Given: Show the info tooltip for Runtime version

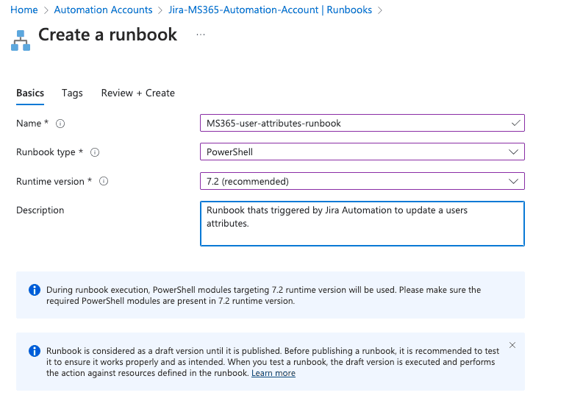Looking at the screenshot, I should [x=104, y=181].
